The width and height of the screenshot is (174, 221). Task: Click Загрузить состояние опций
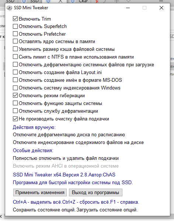click(x=107, y=210)
